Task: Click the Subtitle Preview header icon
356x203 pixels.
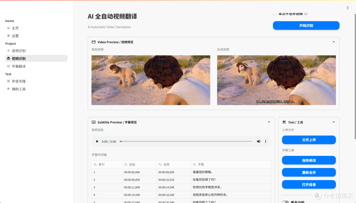Action: (94, 122)
